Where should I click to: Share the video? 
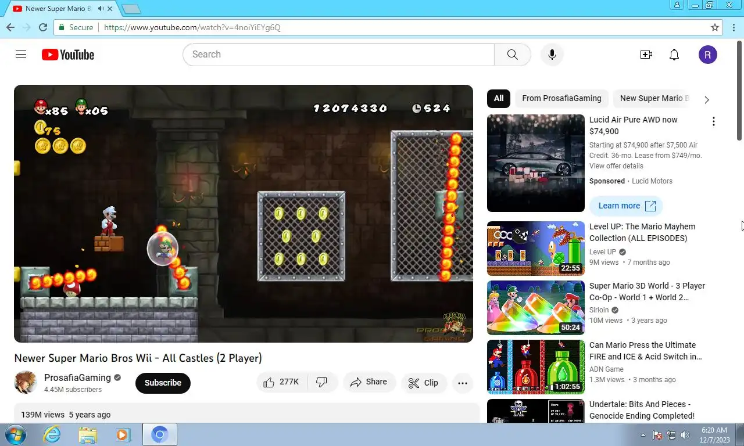point(369,382)
